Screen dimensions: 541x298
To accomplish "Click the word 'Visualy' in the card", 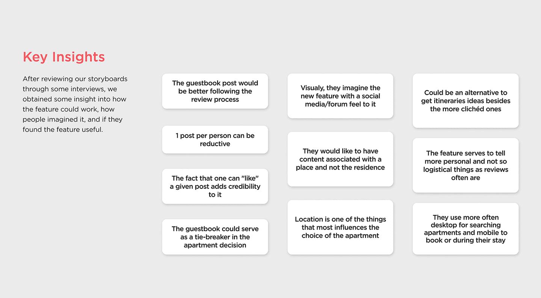I will (313, 88).
